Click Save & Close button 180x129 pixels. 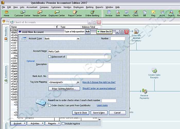click(80, 113)
